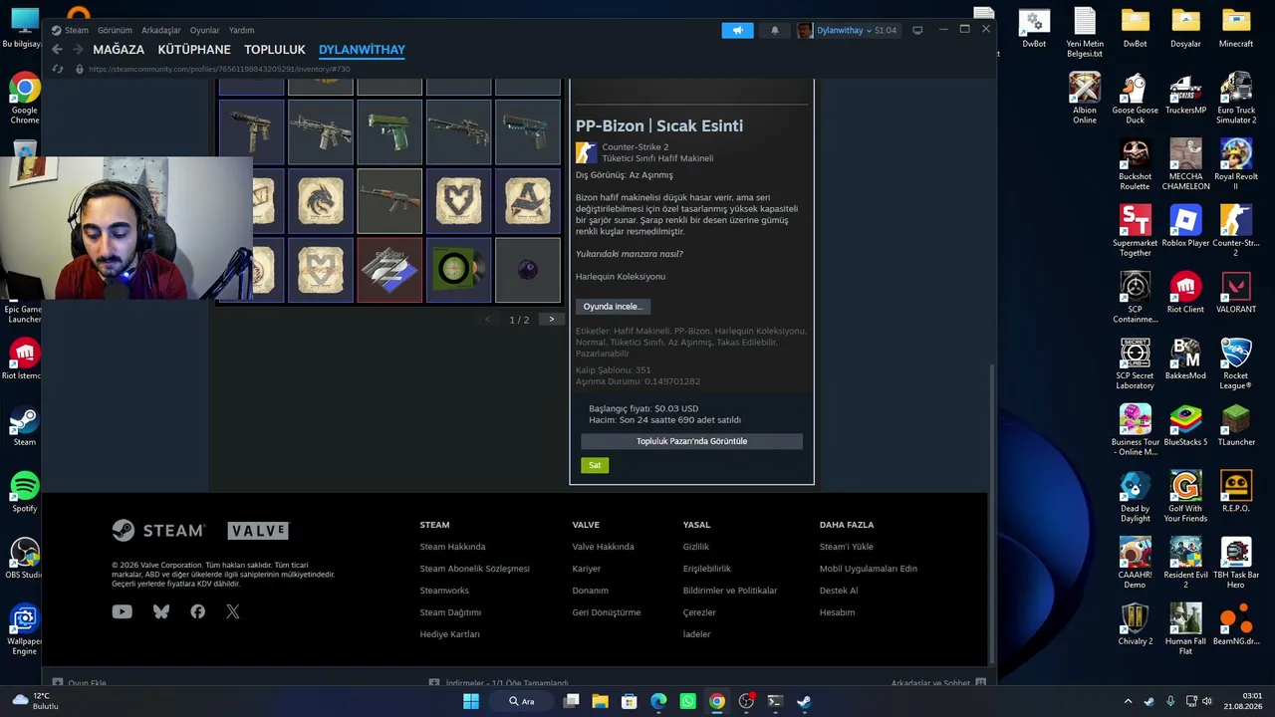Click the blue announcements megaphone button

737,30
